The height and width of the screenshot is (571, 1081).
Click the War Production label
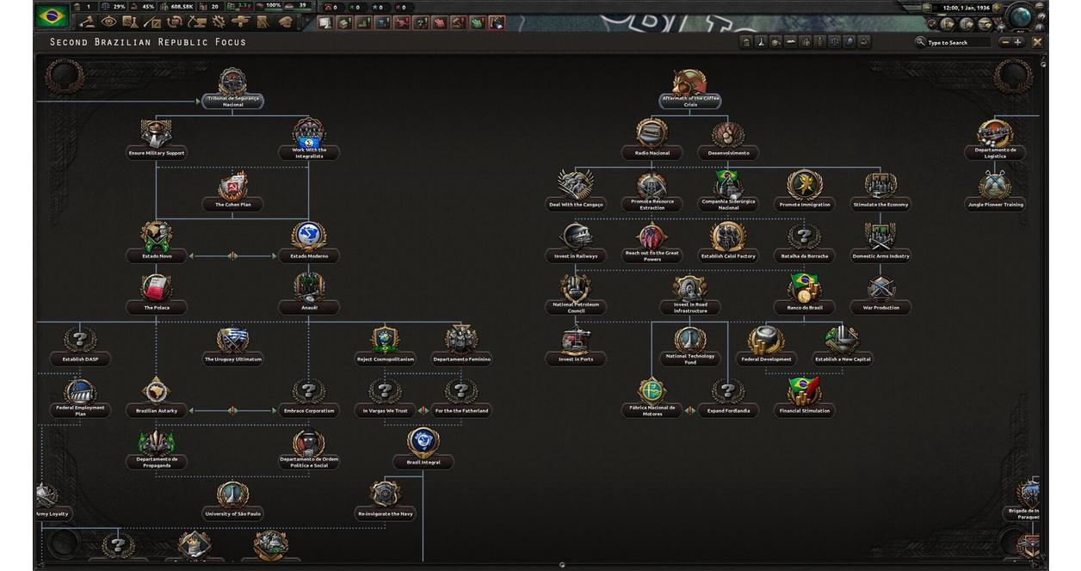coord(880,308)
